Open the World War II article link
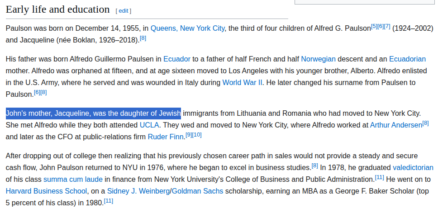Viewport: 438px width, 213px height. pos(243,82)
